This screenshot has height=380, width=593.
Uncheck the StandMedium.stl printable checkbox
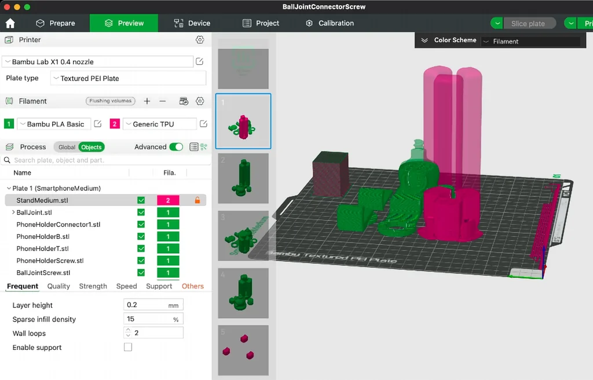(141, 200)
